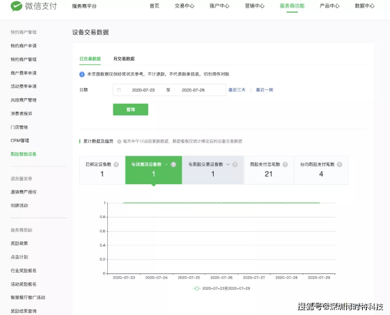Open 门店管理 in sidebar

coord(19,127)
